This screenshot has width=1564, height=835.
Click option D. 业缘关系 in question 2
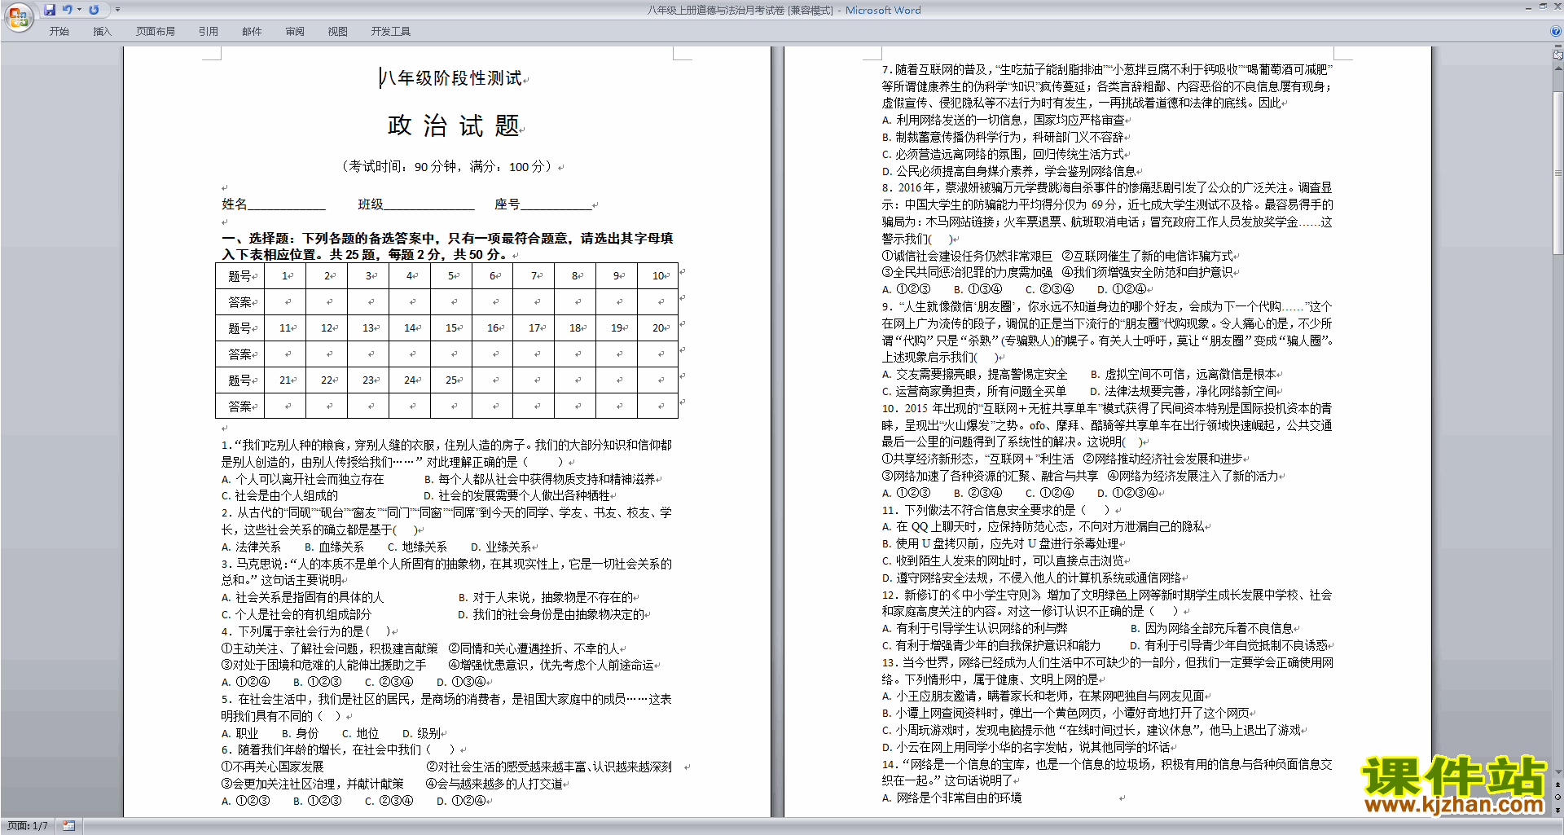[501, 547]
